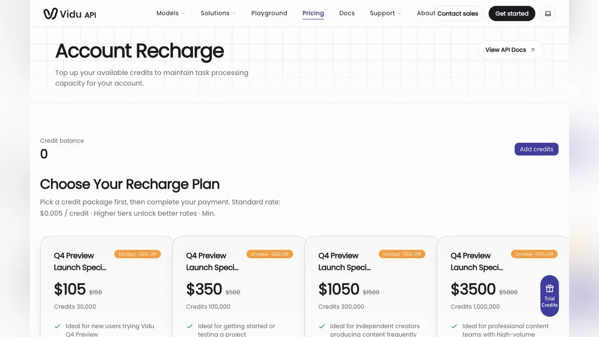Click the checkmark beside 'Ideal for getting started'
Screen dimensions: 599x337
pyautogui.click(x=190, y=326)
